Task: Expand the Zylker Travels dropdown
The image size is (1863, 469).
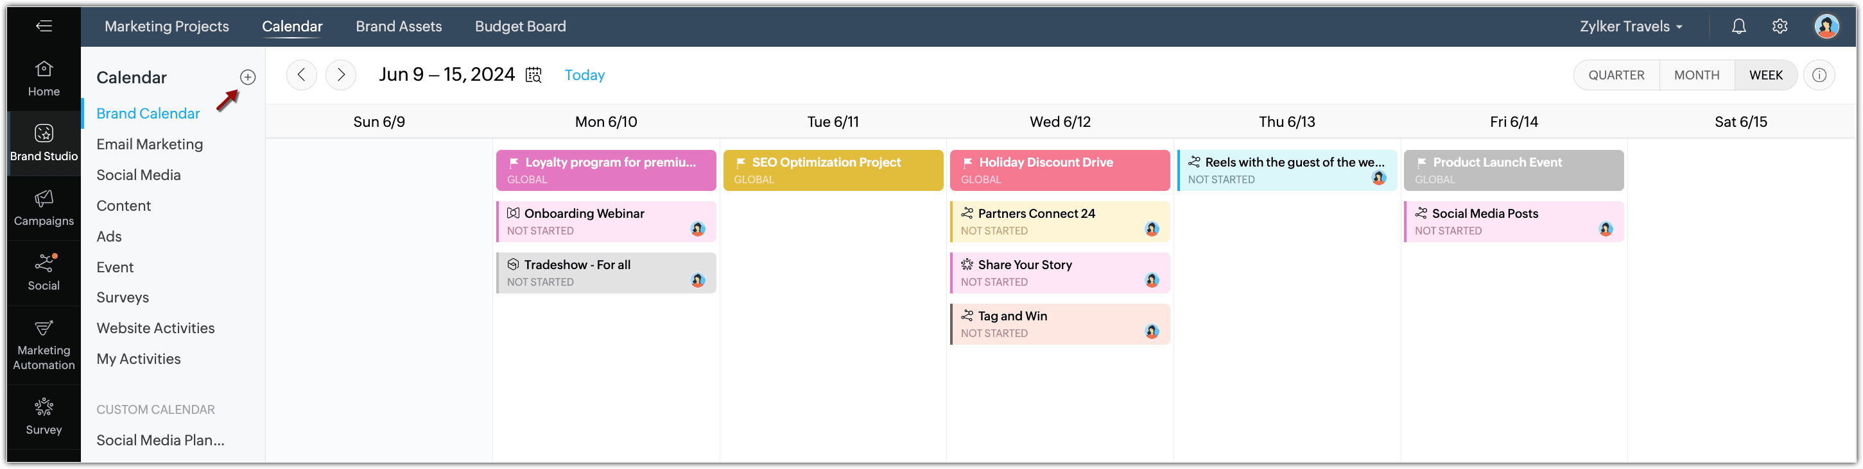Action: 1631,27
